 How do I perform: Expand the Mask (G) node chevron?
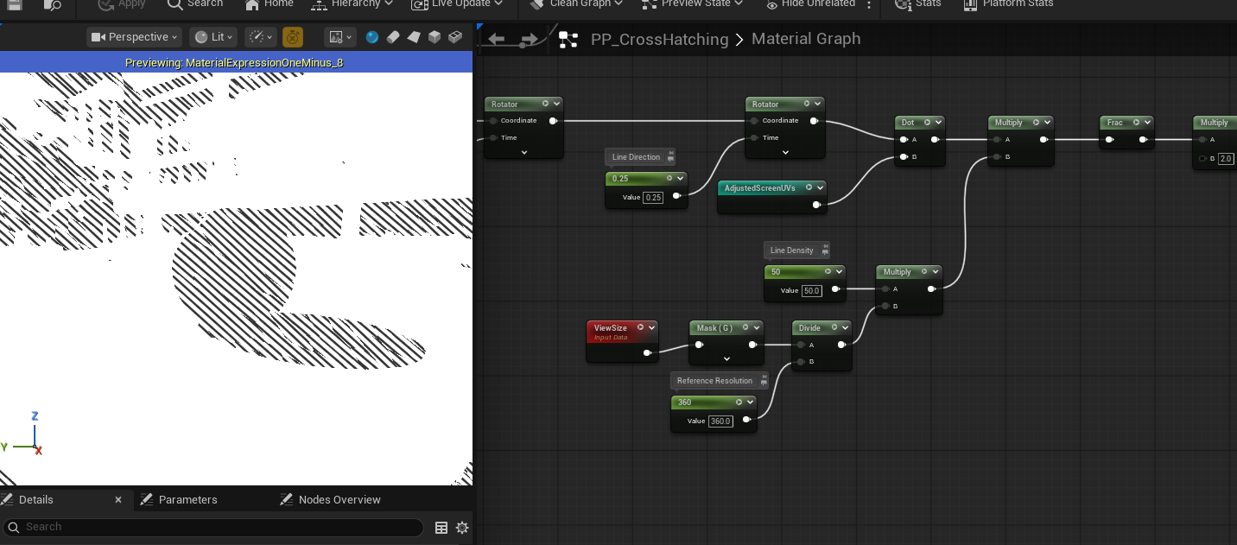pyautogui.click(x=726, y=358)
